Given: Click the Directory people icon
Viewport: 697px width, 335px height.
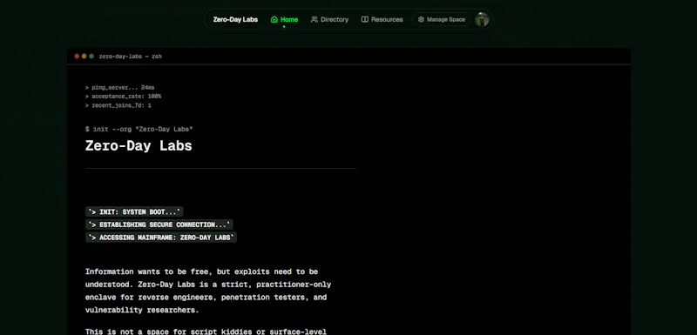Looking at the screenshot, I should (315, 19).
